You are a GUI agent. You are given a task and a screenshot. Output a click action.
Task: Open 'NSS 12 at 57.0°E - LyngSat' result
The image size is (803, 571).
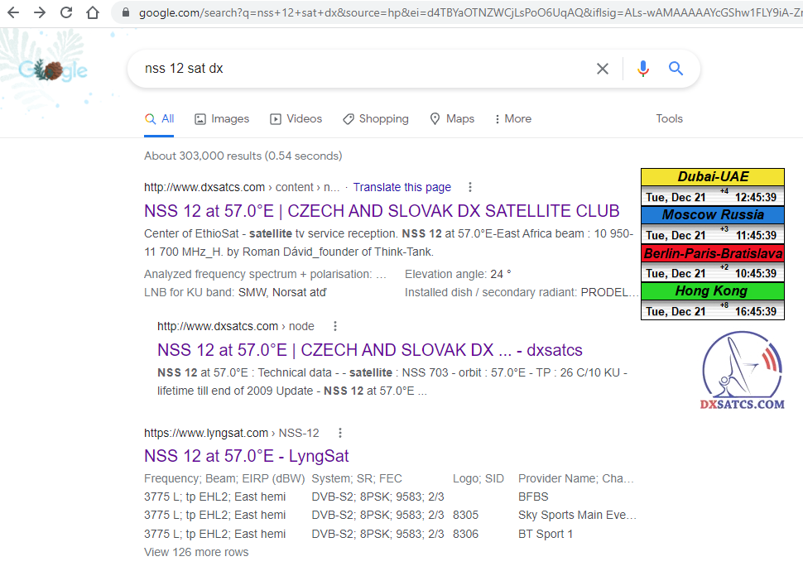click(x=247, y=456)
